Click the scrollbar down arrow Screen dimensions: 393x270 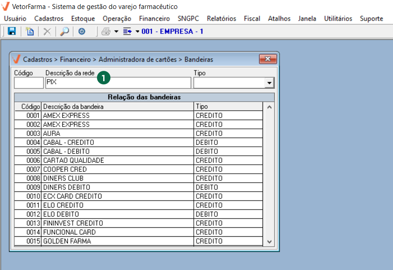click(x=269, y=242)
